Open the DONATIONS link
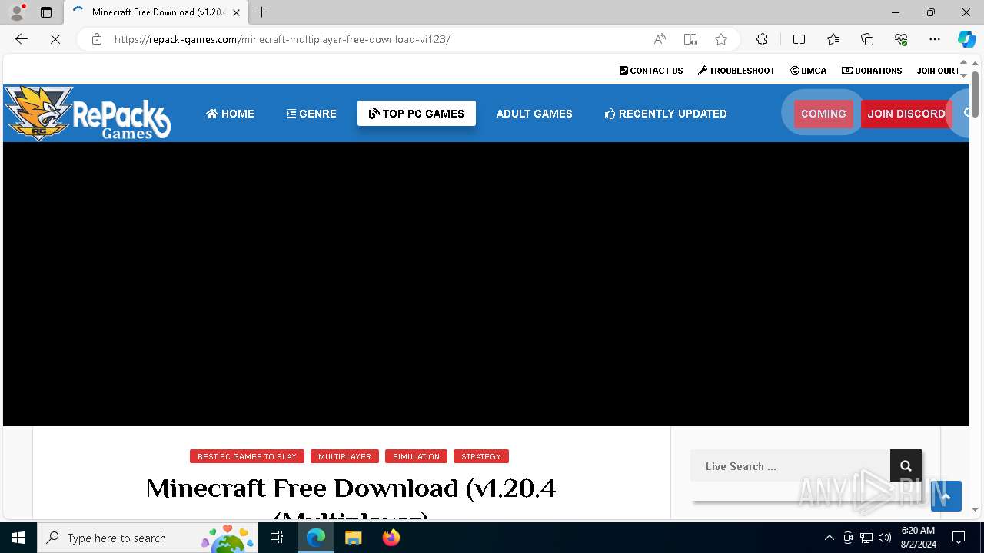Screen dimensions: 984x553 click(872, 71)
